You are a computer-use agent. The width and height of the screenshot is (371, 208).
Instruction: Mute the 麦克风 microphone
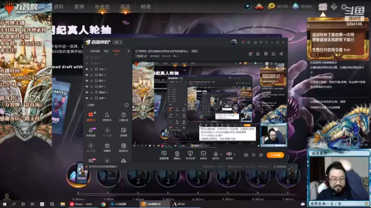tap(216, 154)
